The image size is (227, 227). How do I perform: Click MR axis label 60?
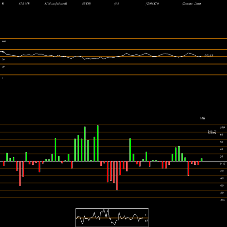click(222, 142)
